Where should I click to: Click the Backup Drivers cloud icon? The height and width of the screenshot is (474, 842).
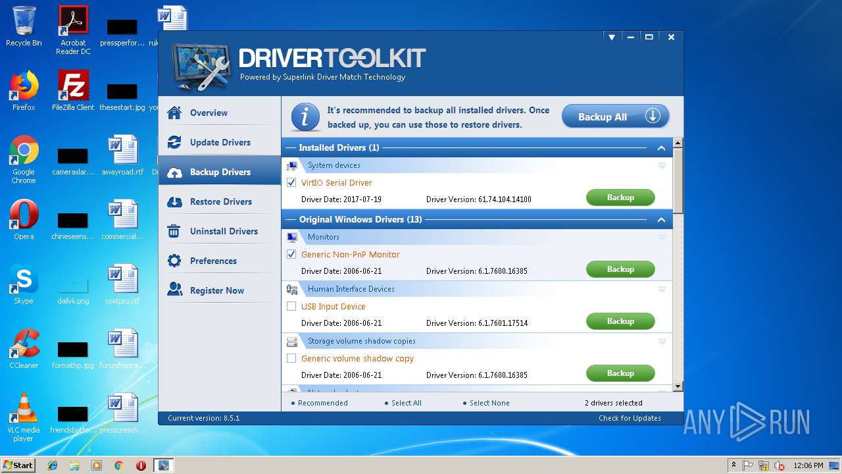click(x=174, y=172)
